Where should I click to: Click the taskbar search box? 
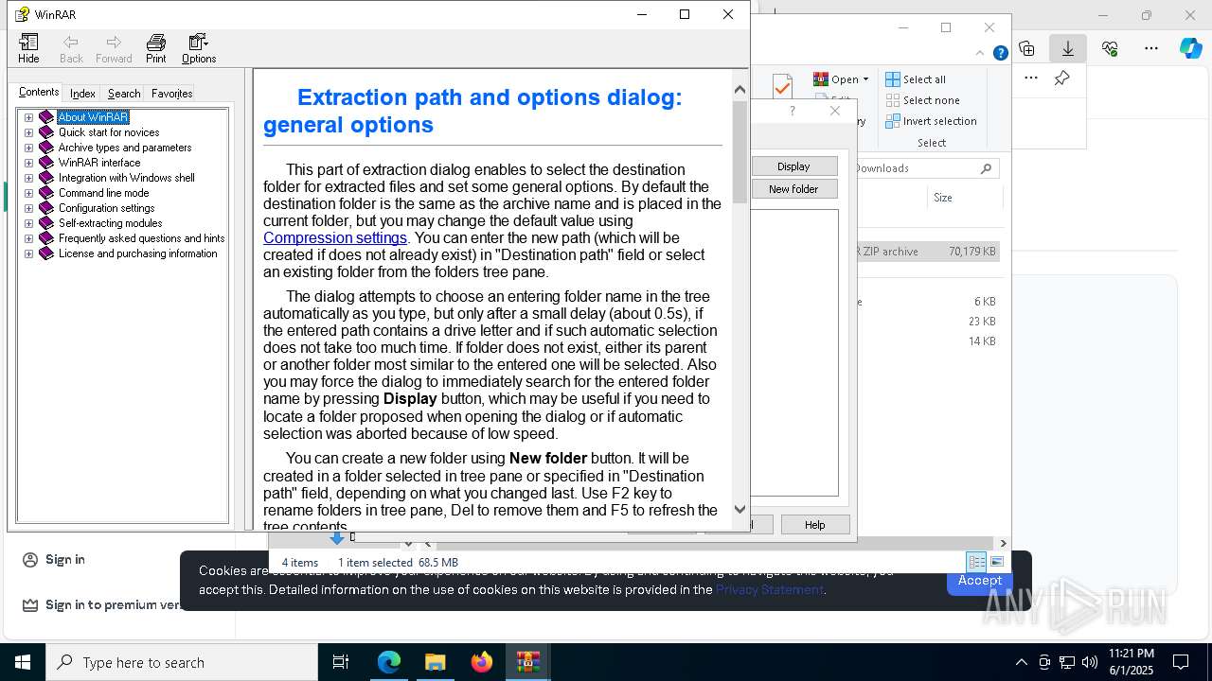[182, 662]
